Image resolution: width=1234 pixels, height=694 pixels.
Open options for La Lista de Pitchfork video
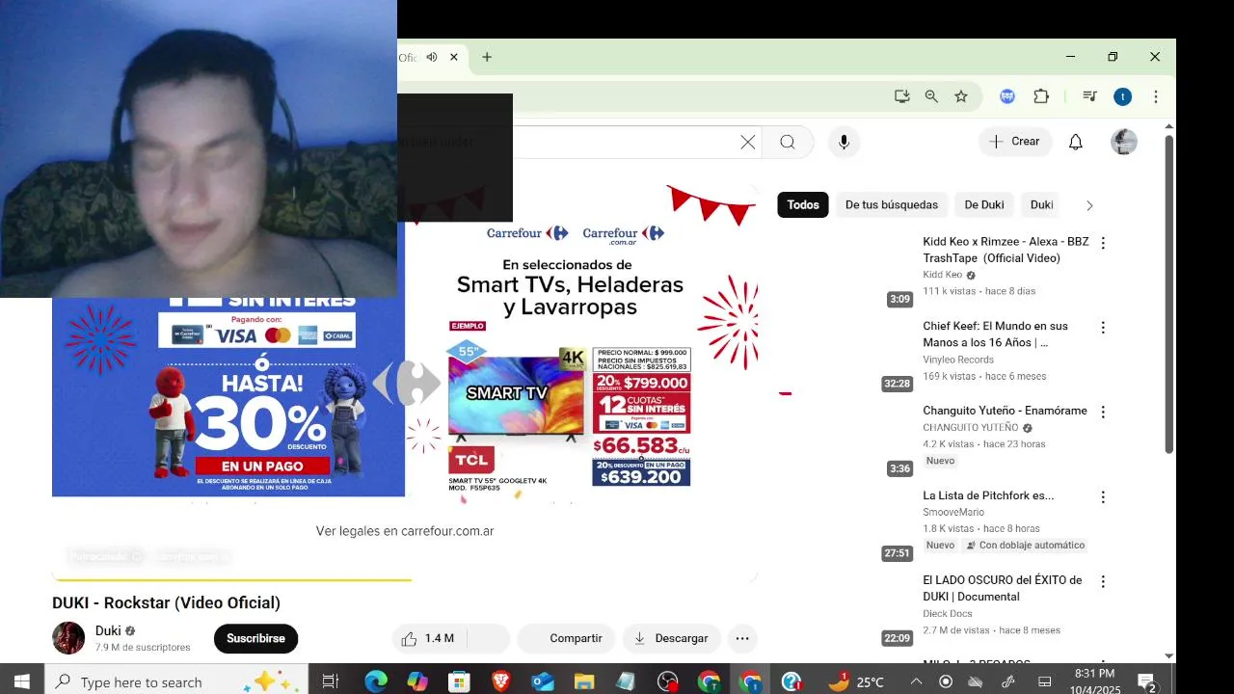pyautogui.click(x=1103, y=496)
